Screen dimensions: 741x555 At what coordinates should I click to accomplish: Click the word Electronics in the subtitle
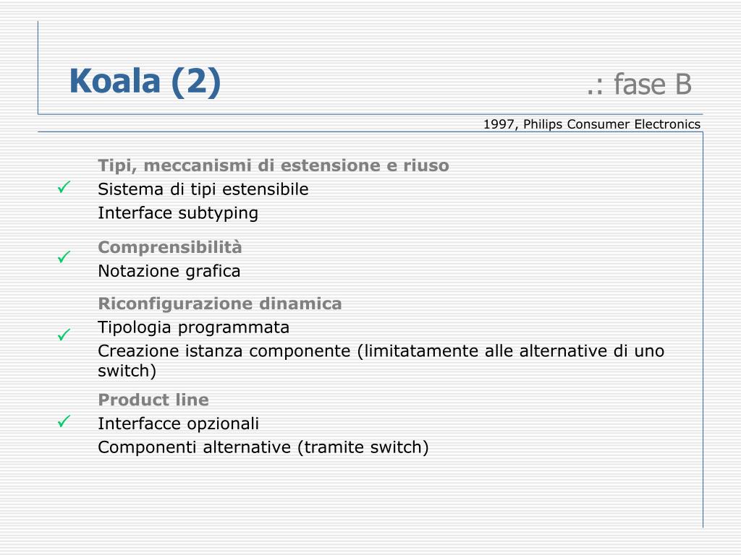tap(667, 124)
